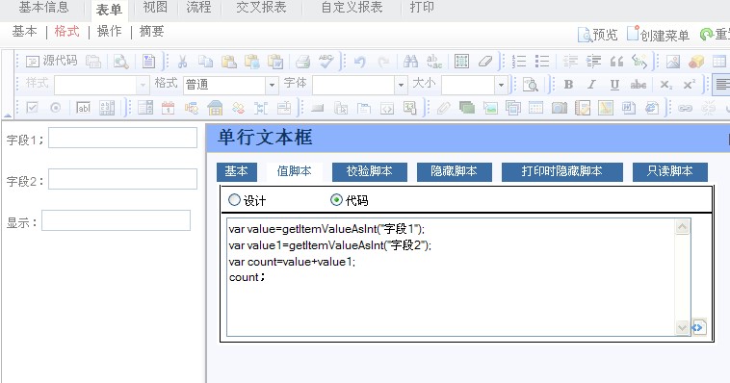Switch to 交叉报表 tab

[x=261, y=8]
